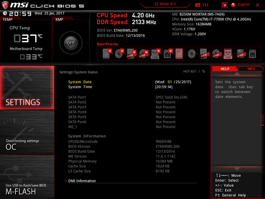Switch to the INFO tab
The image size is (265, 199).
pos(251,69)
